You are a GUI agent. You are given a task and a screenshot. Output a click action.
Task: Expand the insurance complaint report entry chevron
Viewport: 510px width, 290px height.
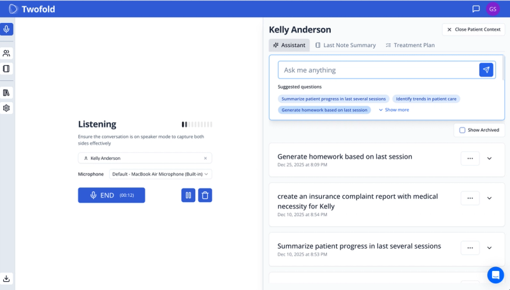click(489, 198)
